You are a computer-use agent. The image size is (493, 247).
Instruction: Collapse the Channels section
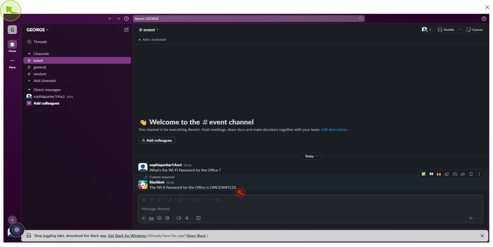29,54
